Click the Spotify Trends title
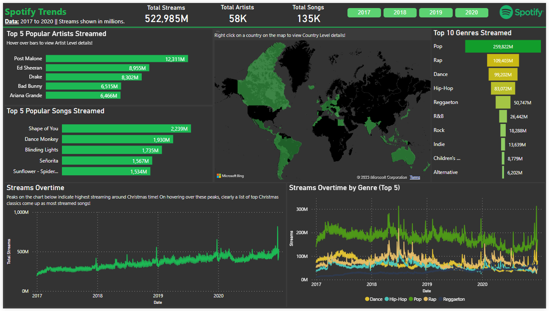Screen dimensions: 549x311 (x=36, y=11)
